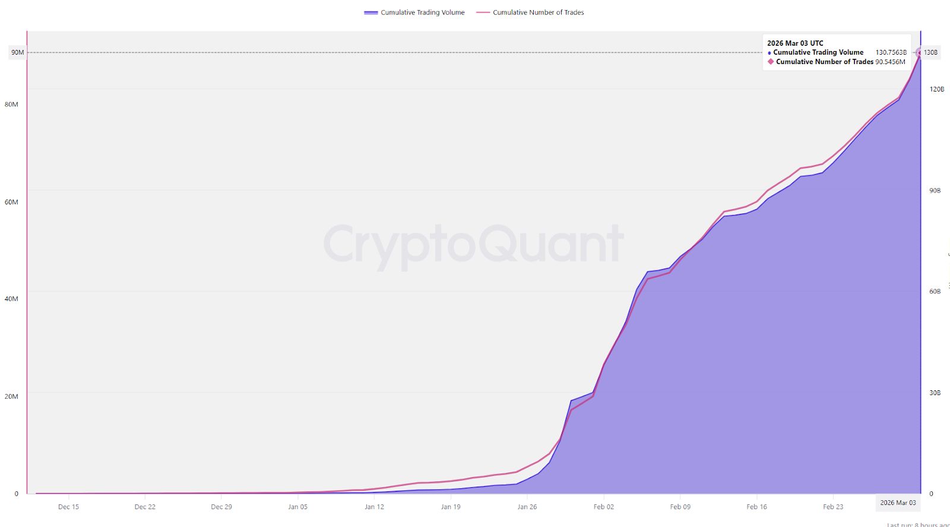Click the 40M label on left axis

[11, 299]
